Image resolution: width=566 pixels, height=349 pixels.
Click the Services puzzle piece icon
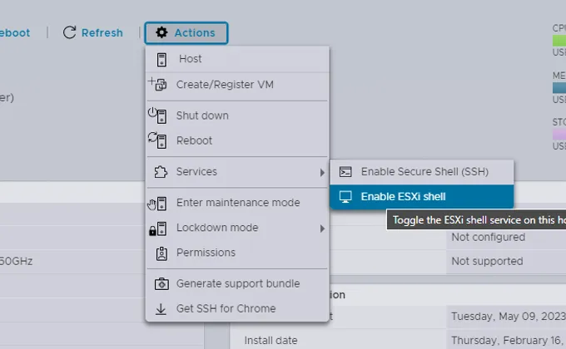click(x=161, y=172)
